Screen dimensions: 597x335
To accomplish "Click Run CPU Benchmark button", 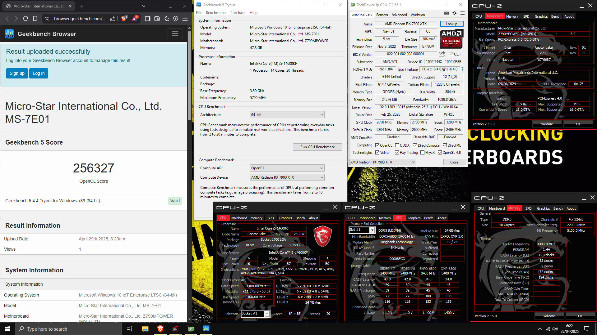I will tap(317, 147).
